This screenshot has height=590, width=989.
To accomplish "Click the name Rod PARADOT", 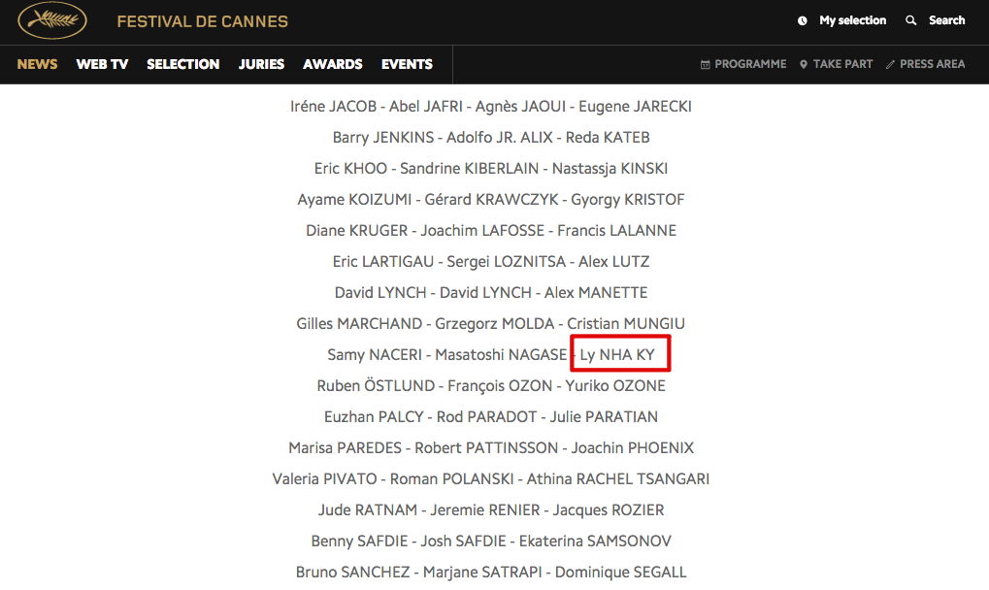I will pos(487,416).
